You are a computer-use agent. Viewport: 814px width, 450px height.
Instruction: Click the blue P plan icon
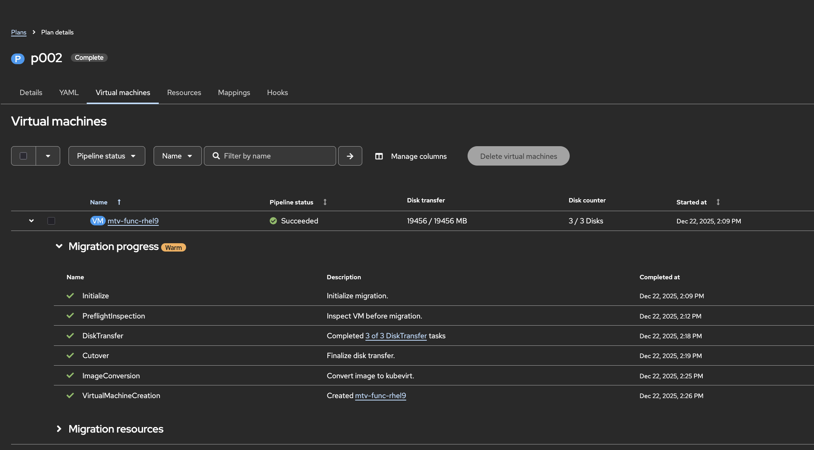tap(17, 59)
